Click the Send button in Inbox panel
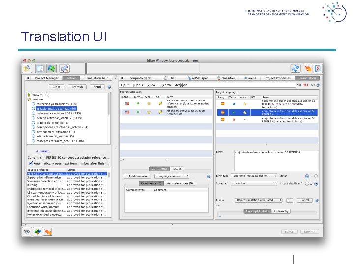Screen dimensions: 354x266 click(97, 87)
